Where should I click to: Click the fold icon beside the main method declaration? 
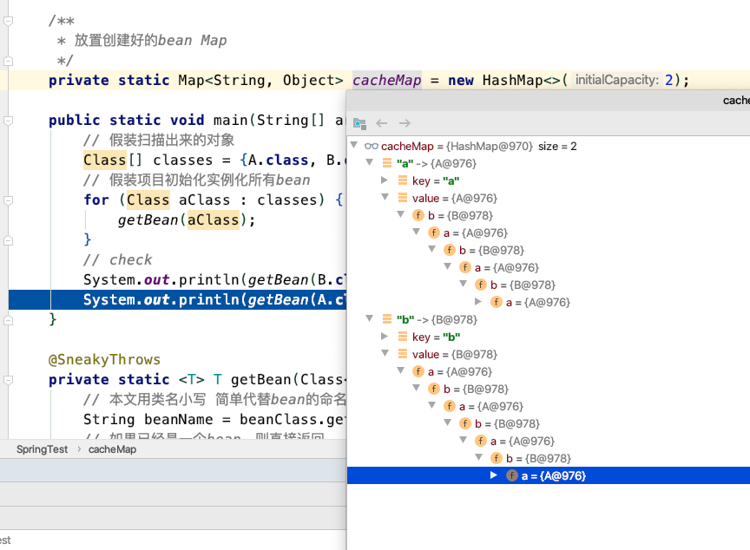8,121
